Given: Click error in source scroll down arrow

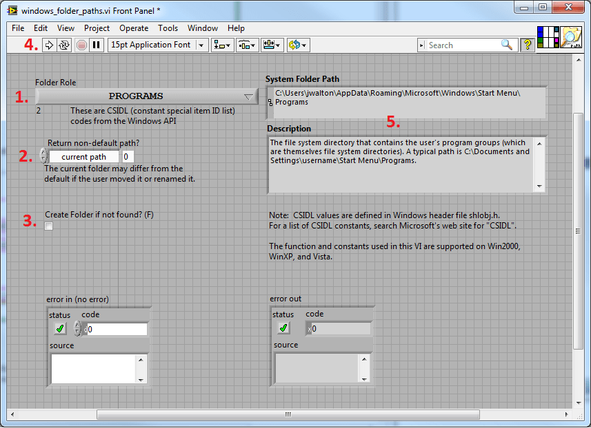Looking at the screenshot, I should tap(141, 379).
